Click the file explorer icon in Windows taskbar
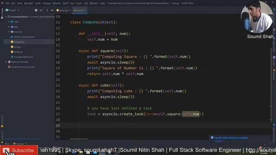276x155 pixels. click(81, 152)
